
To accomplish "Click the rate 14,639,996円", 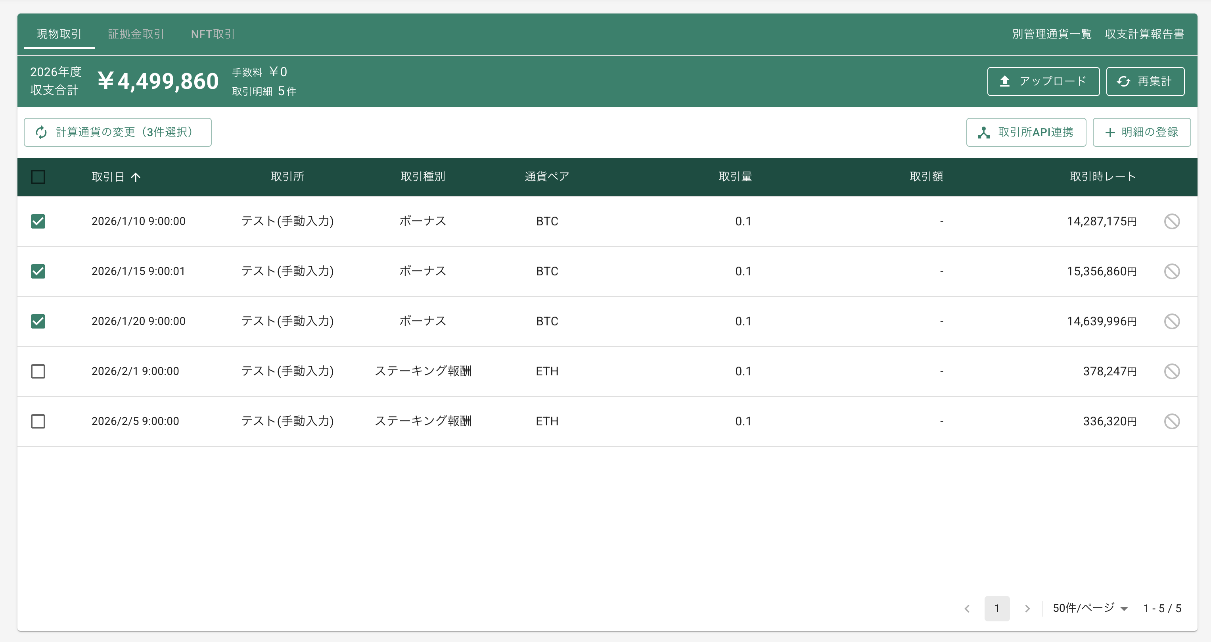I will point(1102,321).
